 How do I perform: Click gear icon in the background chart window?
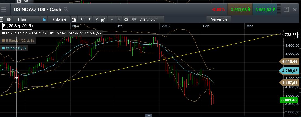pyautogui.click(x=26, y=1)
